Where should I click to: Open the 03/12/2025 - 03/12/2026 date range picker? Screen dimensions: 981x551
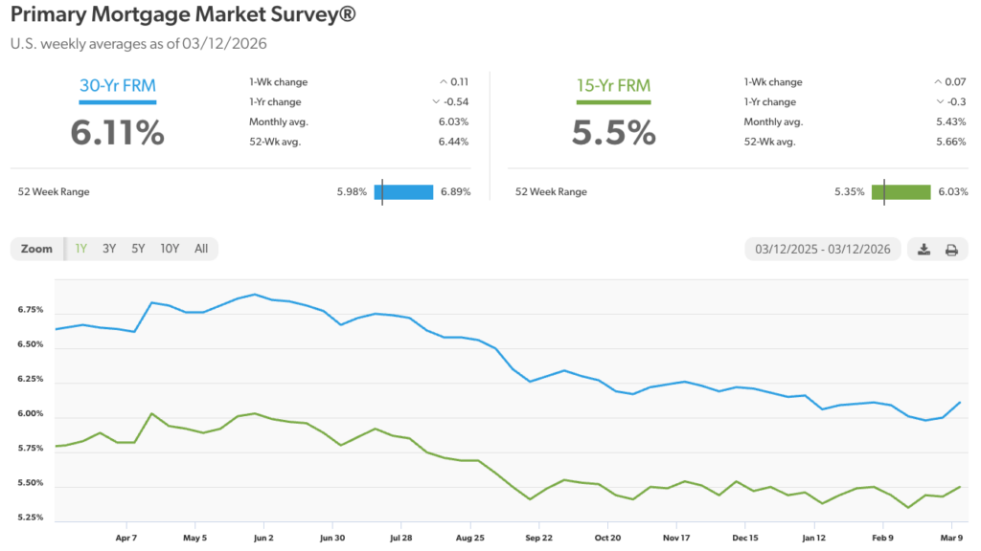(x=822, y=250)
